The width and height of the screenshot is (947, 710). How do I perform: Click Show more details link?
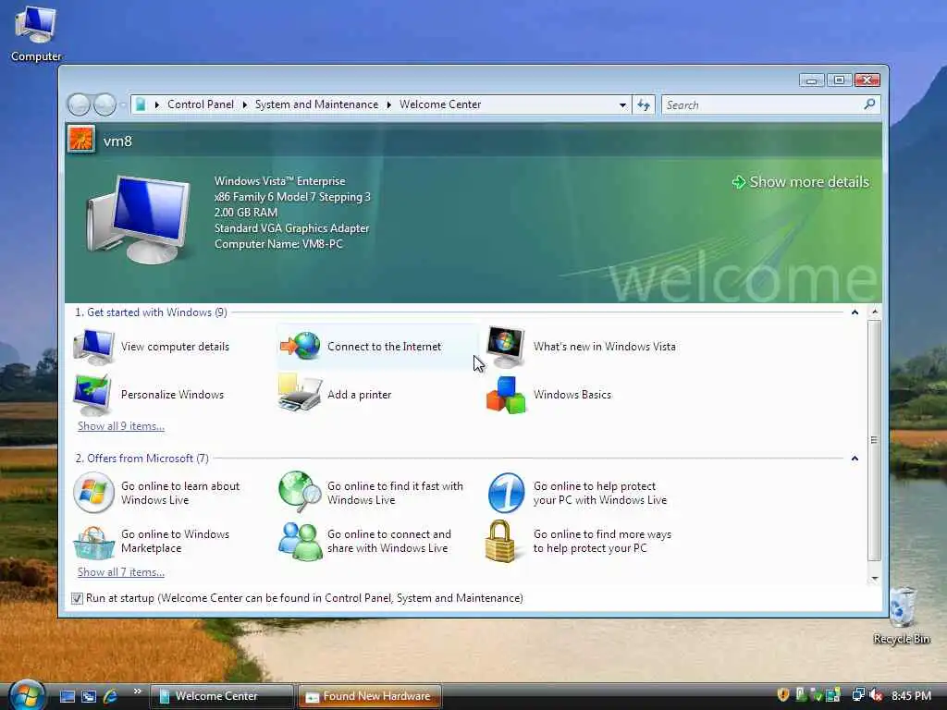[x=801, y=182]
